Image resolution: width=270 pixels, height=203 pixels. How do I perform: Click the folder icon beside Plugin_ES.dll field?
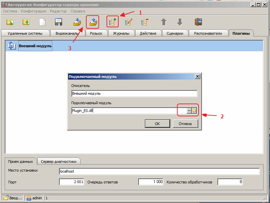194,111
